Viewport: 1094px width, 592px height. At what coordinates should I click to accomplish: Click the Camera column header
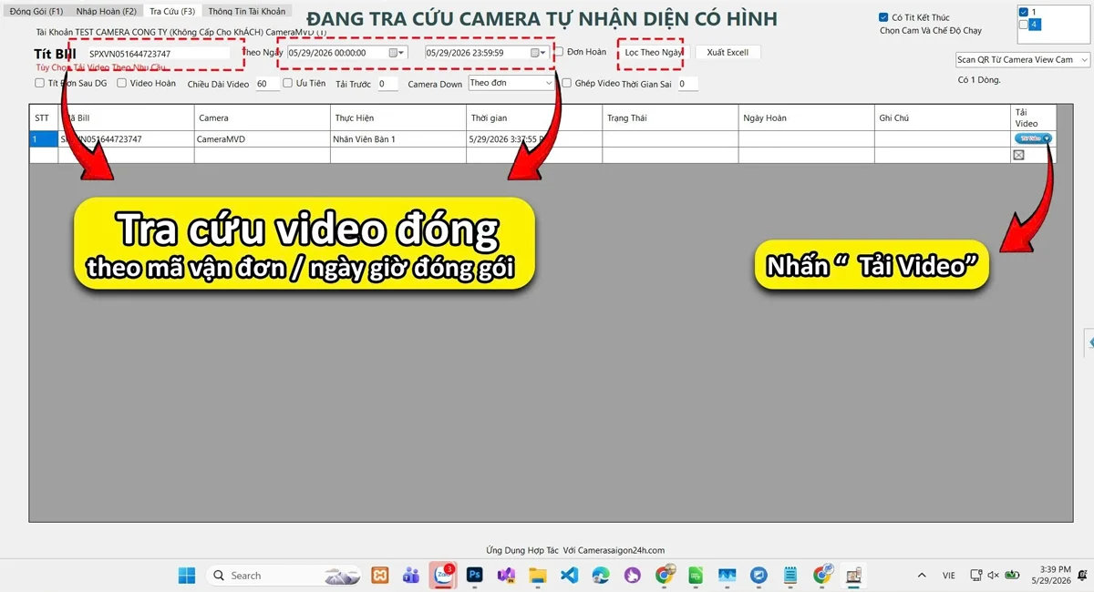[263, 118]
